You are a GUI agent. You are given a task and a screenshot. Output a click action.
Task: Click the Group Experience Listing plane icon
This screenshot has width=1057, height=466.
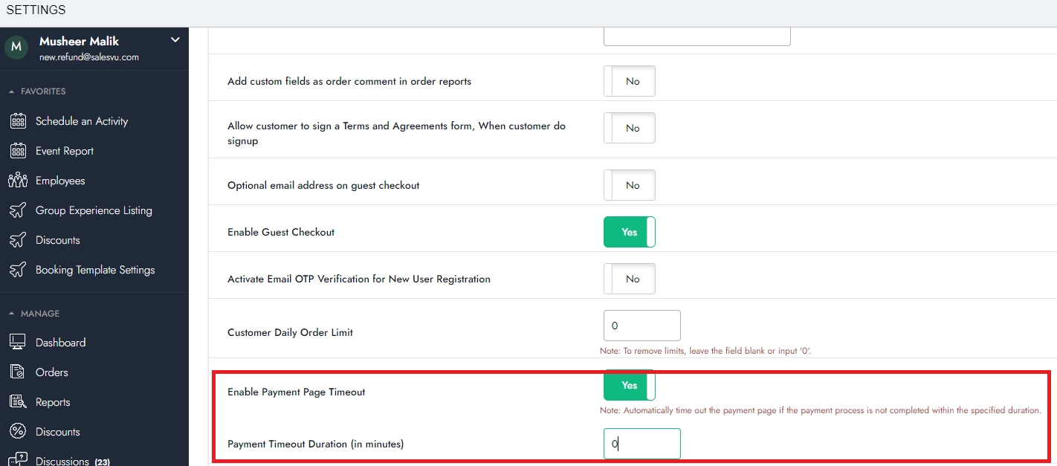[18, 210]
